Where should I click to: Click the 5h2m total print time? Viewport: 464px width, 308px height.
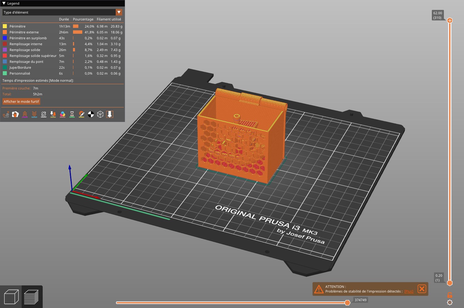pyautogui.click(x=38, y=94)
